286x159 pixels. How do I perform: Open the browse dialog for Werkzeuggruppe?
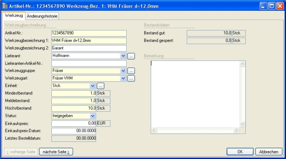click(131, 71)
